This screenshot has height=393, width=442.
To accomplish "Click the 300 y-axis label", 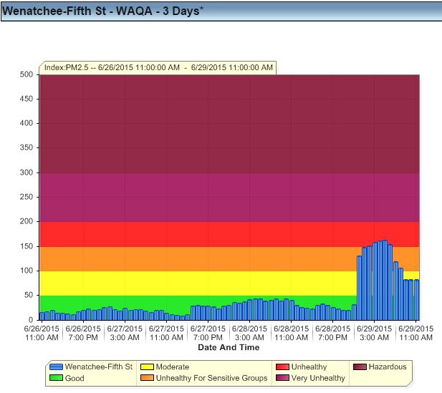I will click(27, 173).
